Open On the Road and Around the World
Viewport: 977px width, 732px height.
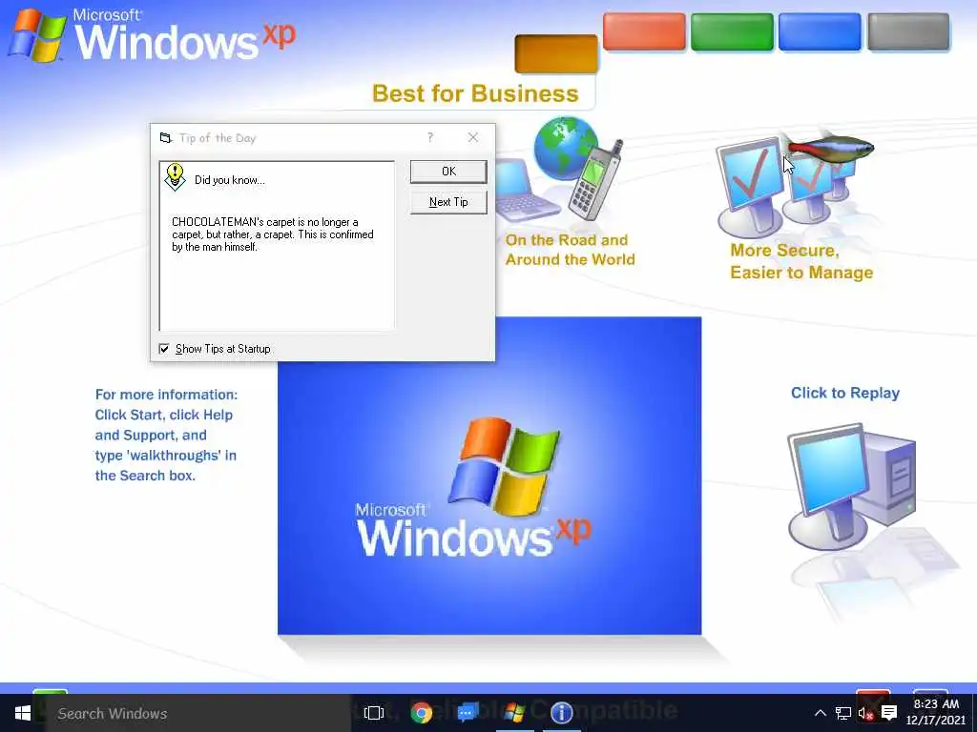click(x=570, y=250)
